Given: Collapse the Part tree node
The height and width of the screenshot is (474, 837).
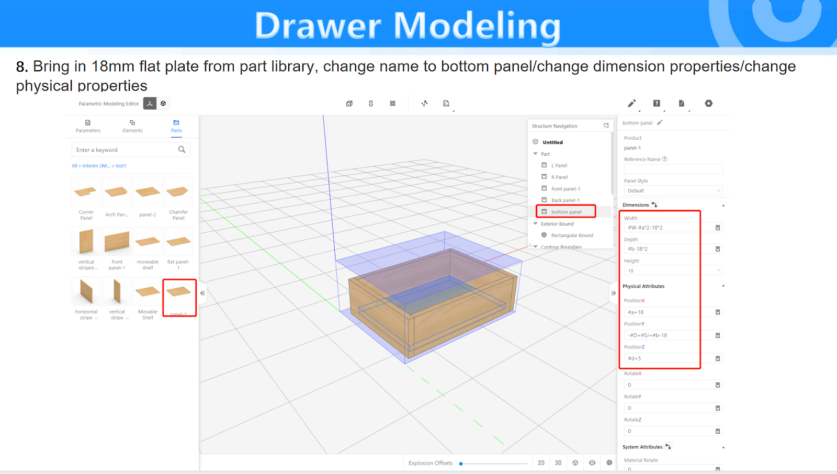Looking at the screenshot, I should (x=535, y=154).
